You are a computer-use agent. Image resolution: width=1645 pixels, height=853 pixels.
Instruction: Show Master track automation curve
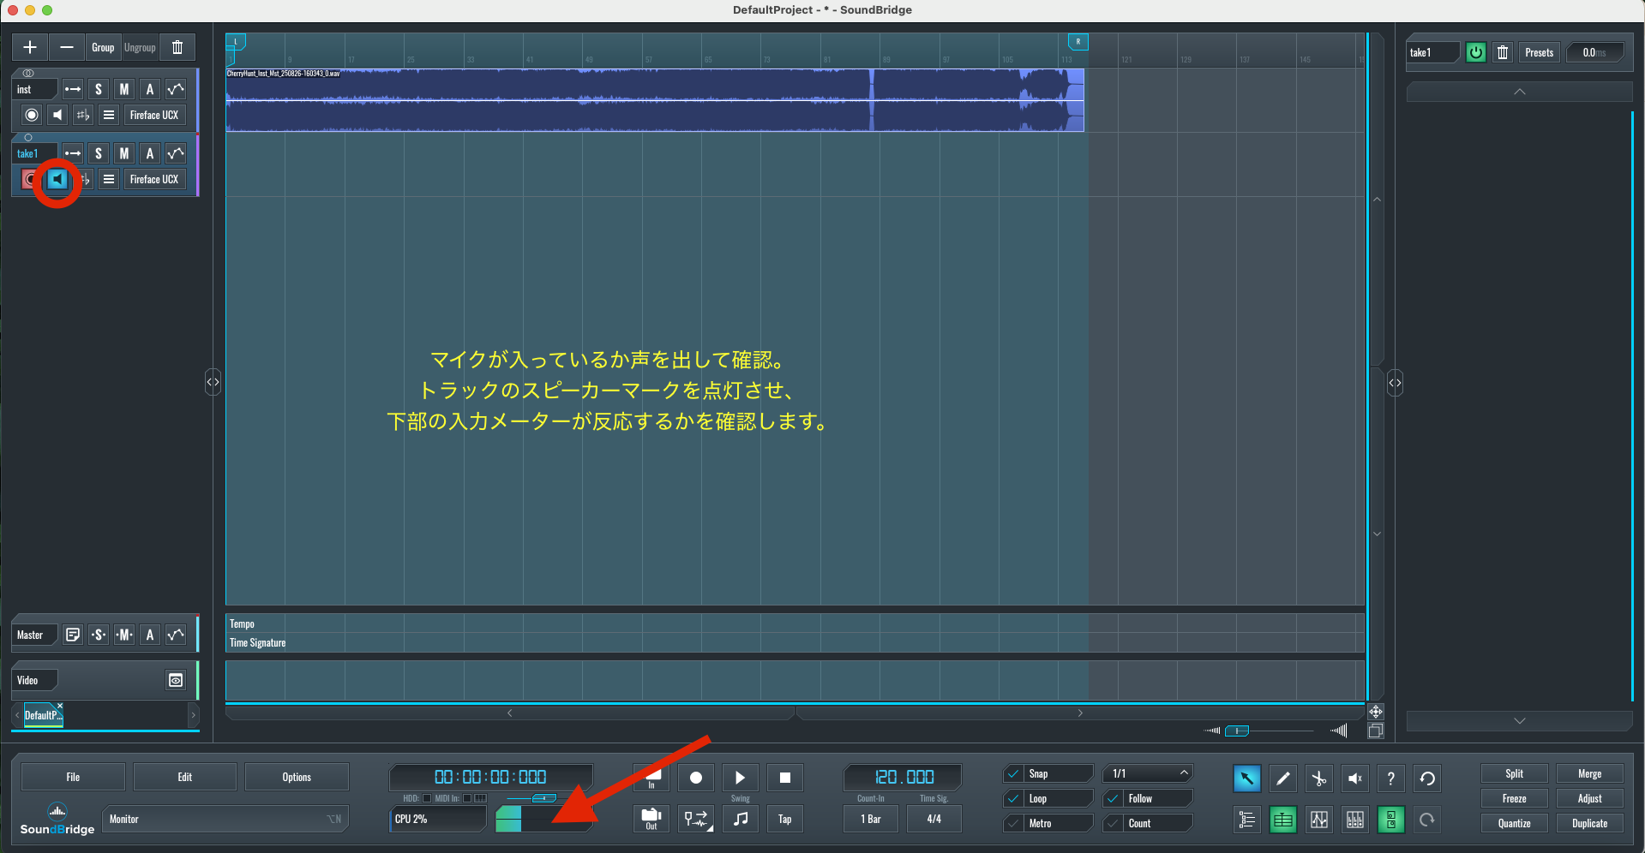176,635
